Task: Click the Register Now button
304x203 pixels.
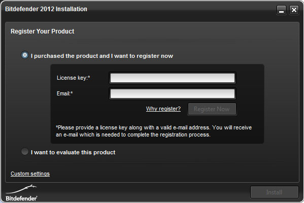Action: tap(212, 109)
